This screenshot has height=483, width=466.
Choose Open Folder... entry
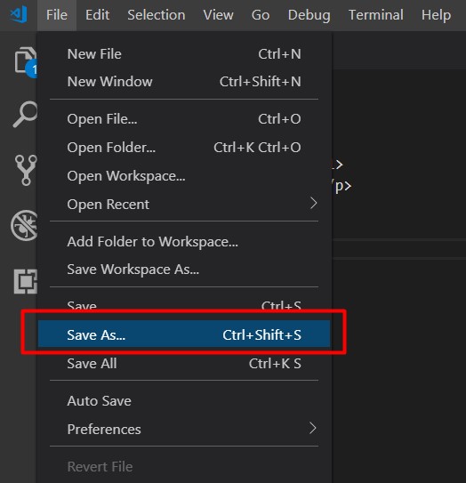[184, 148]
